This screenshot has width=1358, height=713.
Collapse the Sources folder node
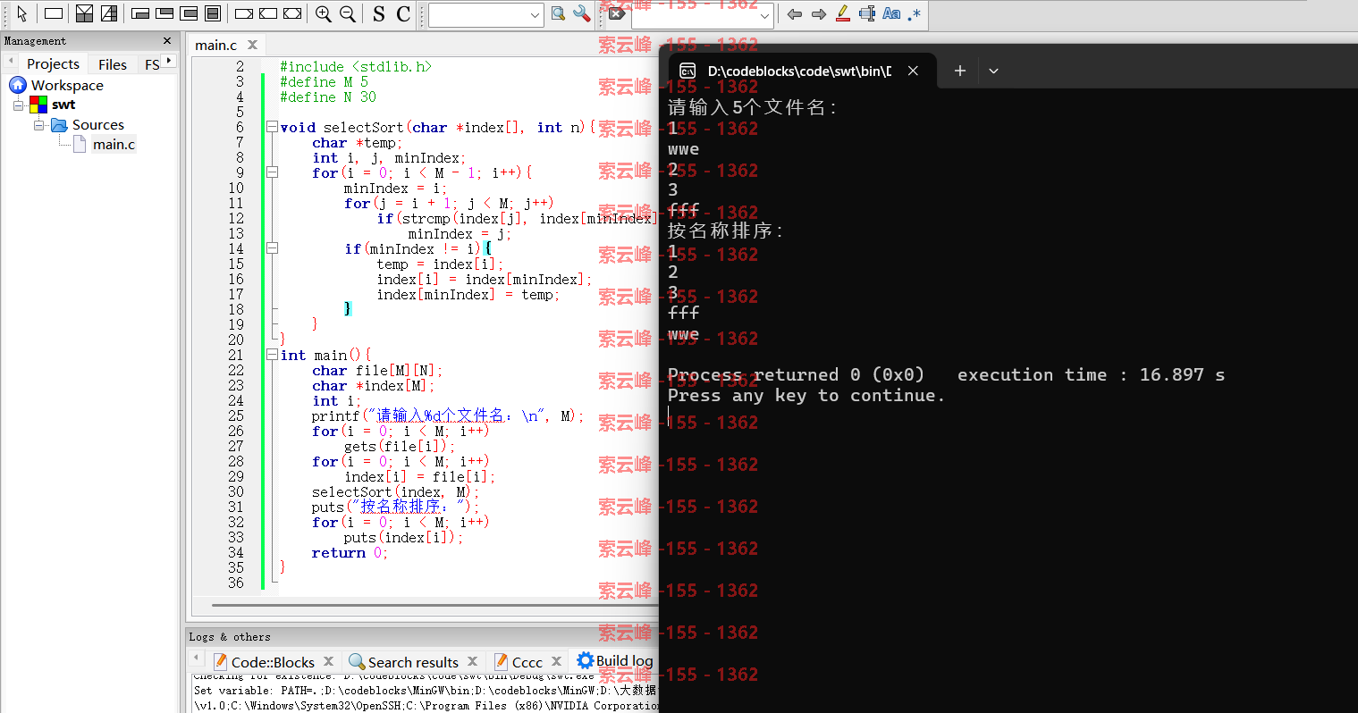[x=38, y=125]
